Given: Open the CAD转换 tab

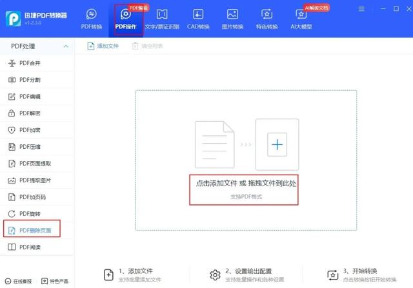Looking at the screenshot, I should [198, 19].
